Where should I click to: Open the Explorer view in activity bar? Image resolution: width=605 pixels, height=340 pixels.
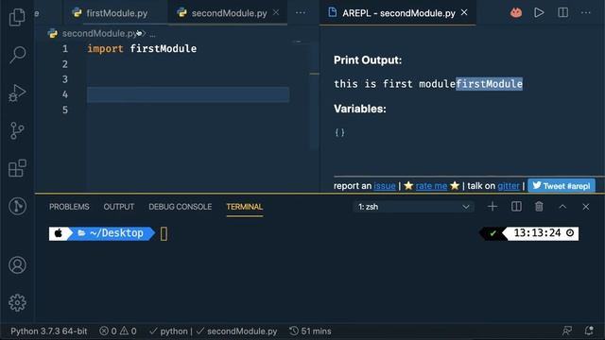click(x=17, y=17)
